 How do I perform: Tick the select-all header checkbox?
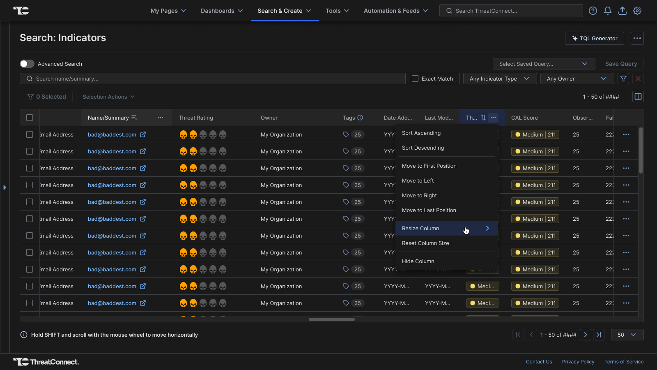pos(30,118)
